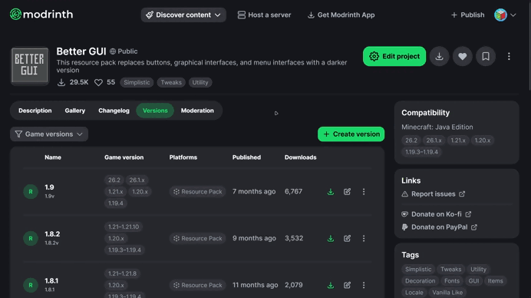
Task: Select the Versions tab
Action: (155, 111)
